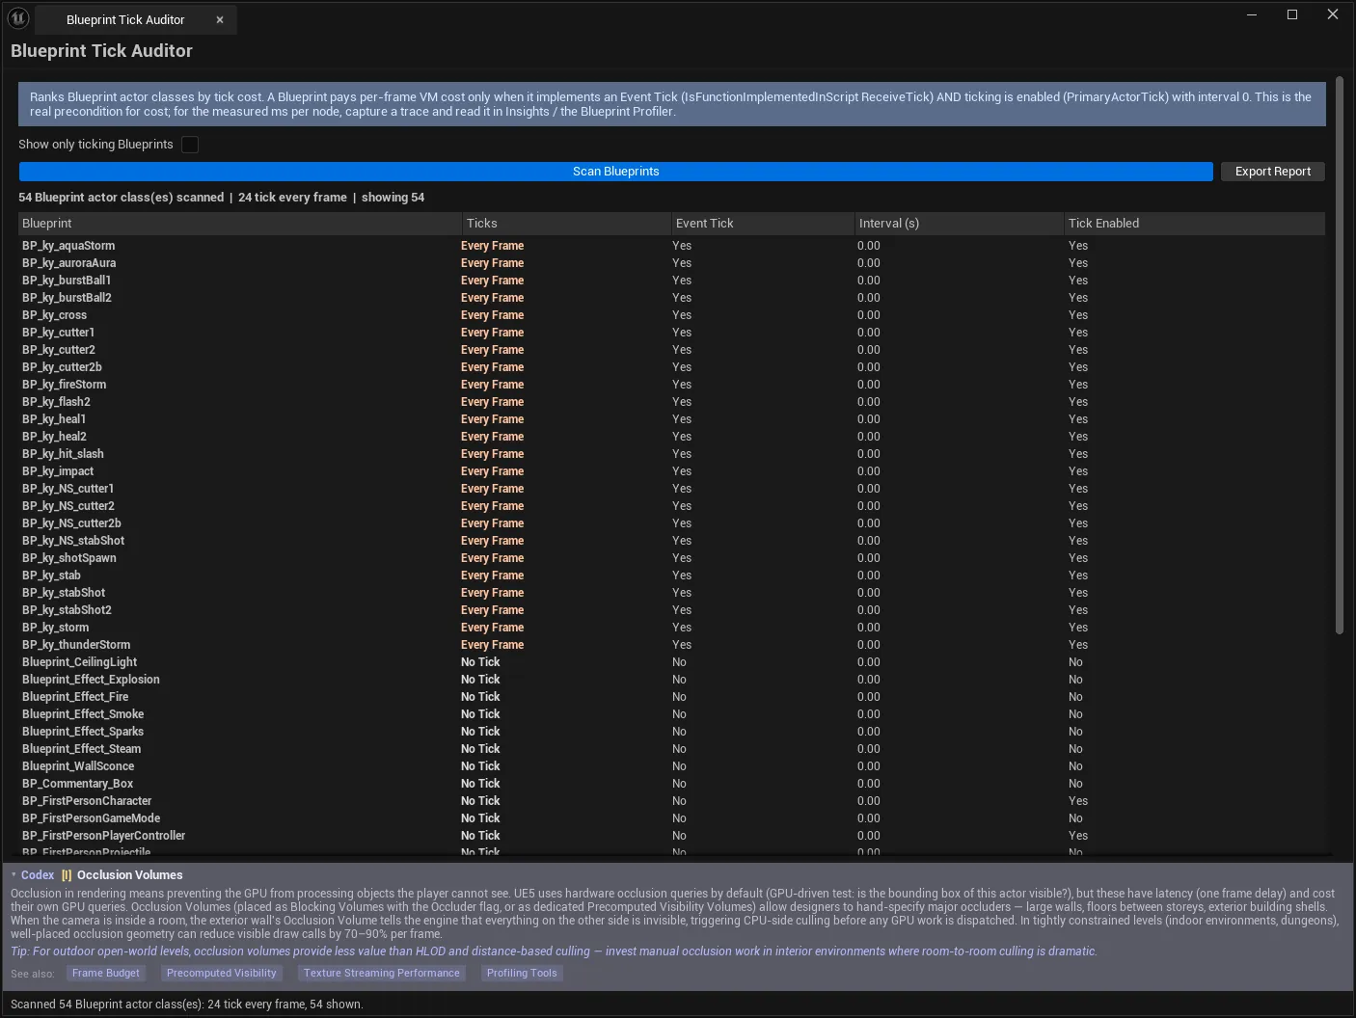Open the Texture Streaming Performance topic

tap(382, 974)
